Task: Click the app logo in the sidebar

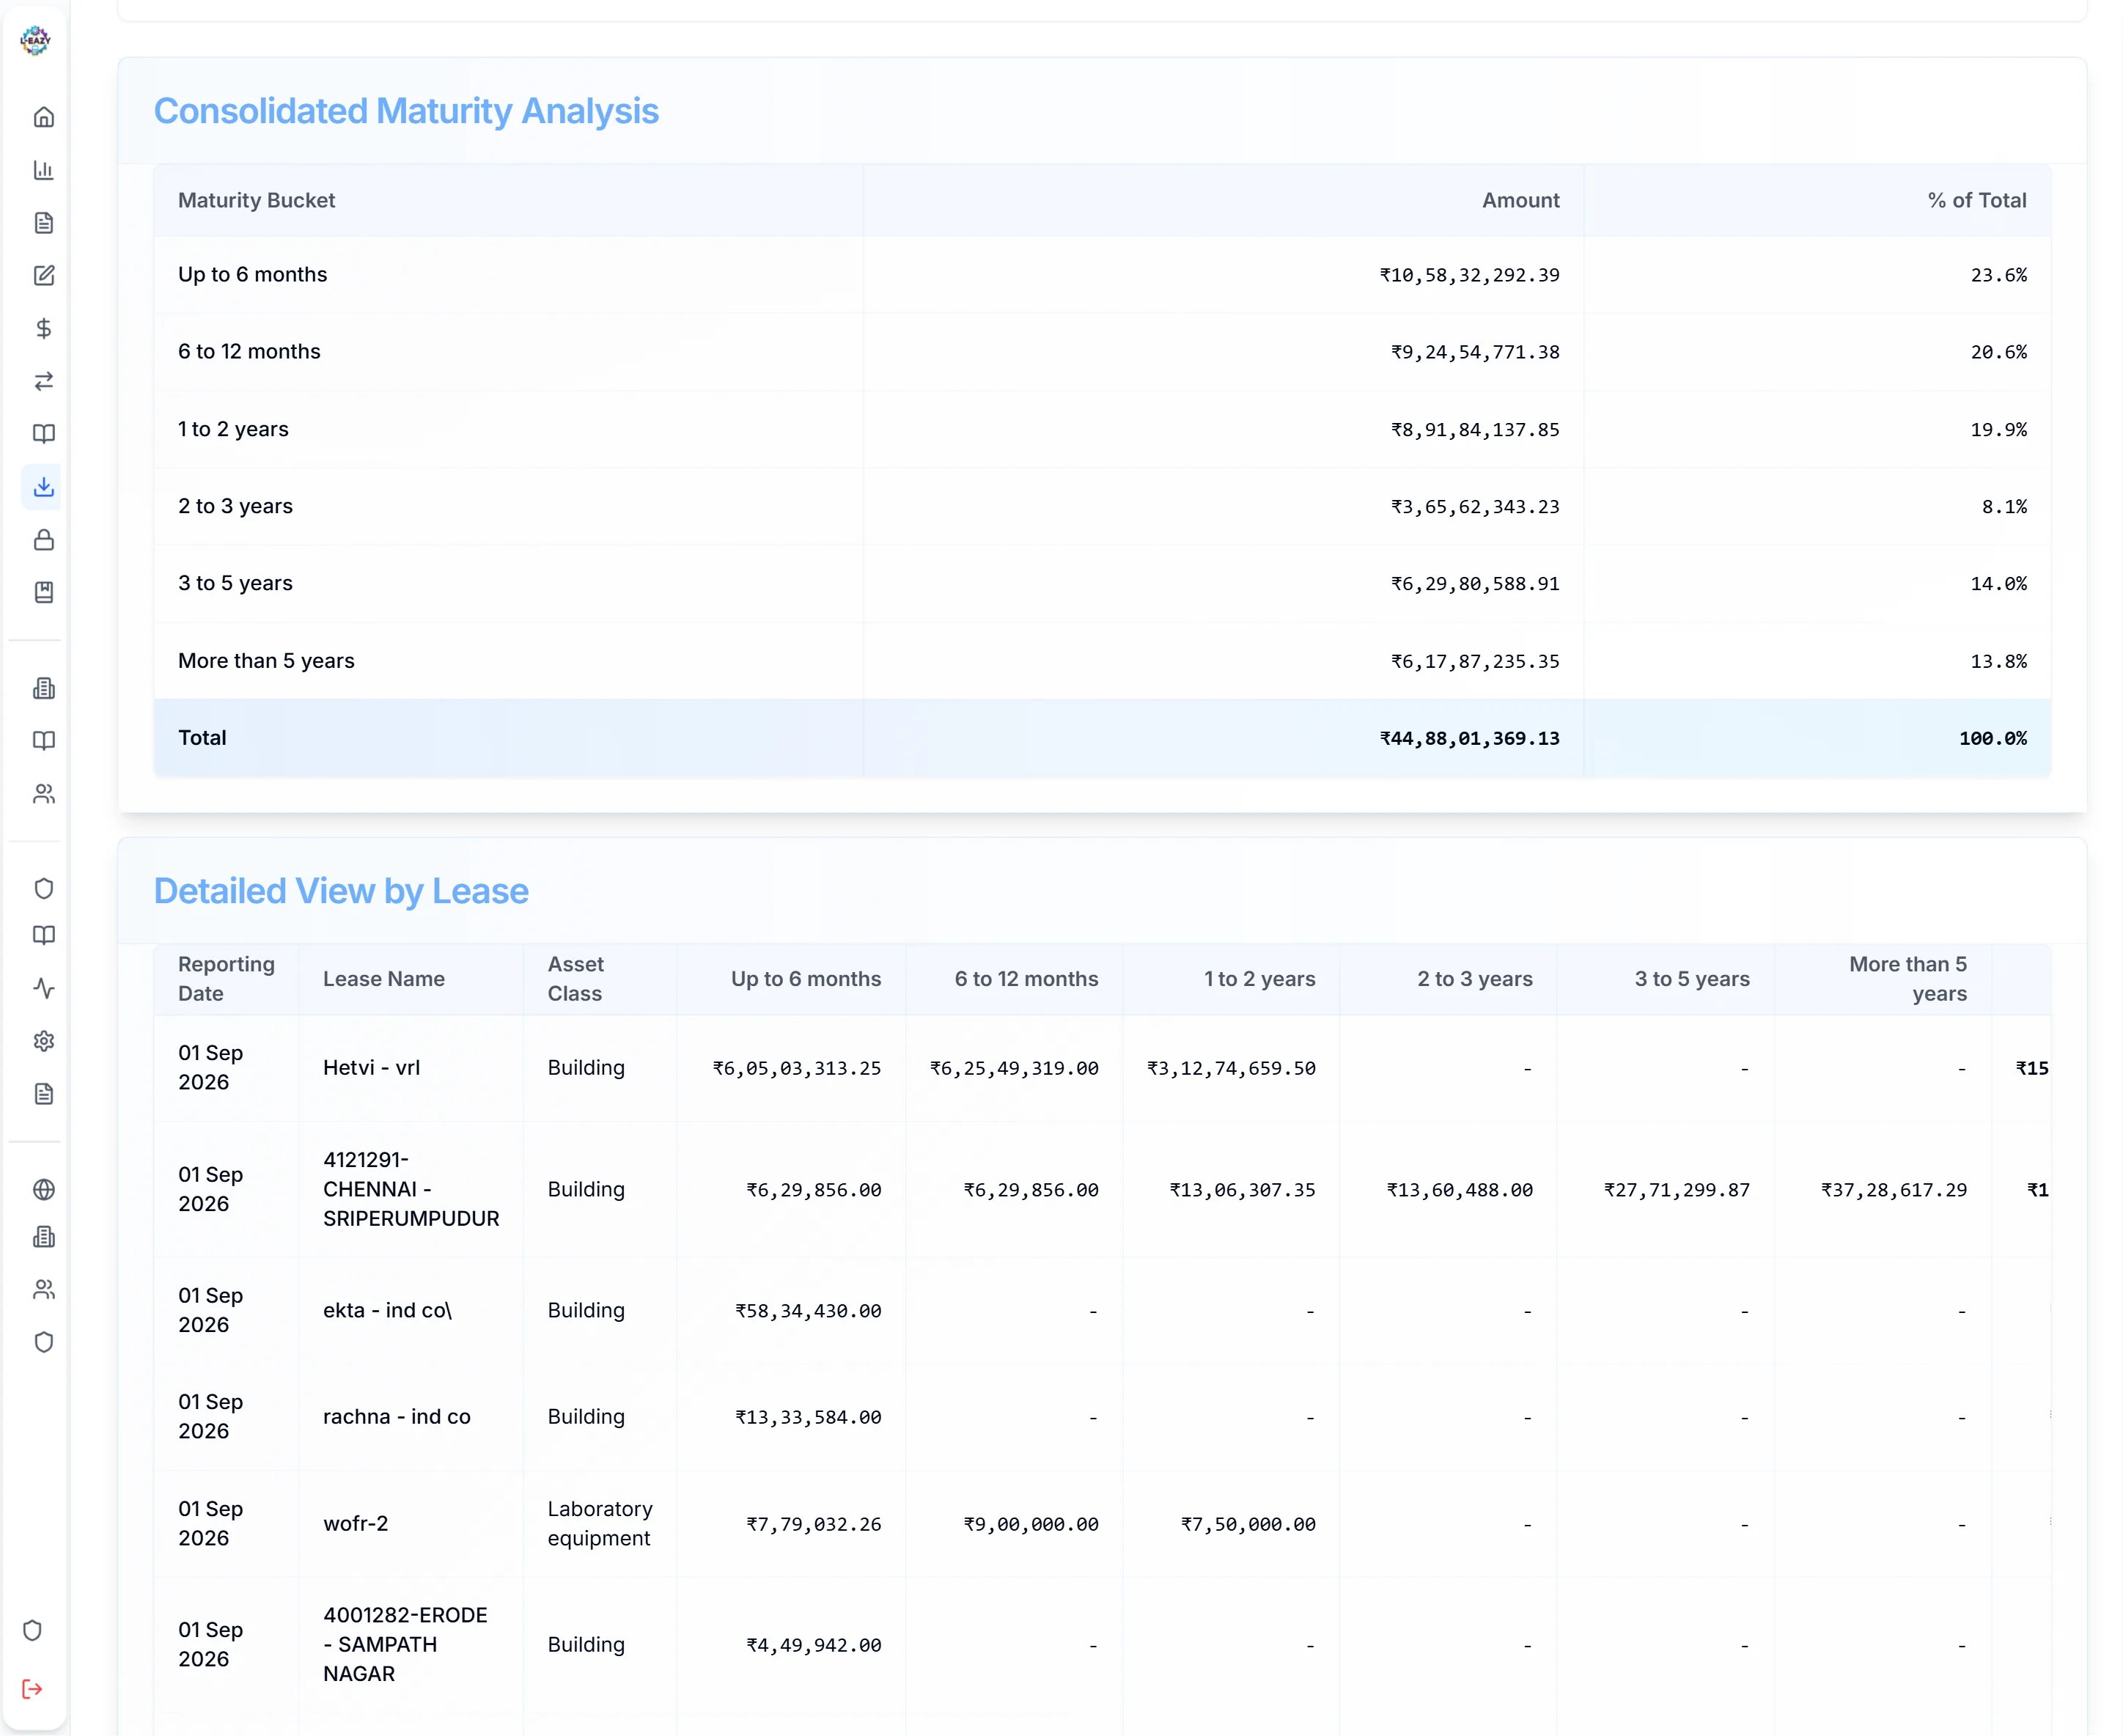Action: click(x=35, y=40)
